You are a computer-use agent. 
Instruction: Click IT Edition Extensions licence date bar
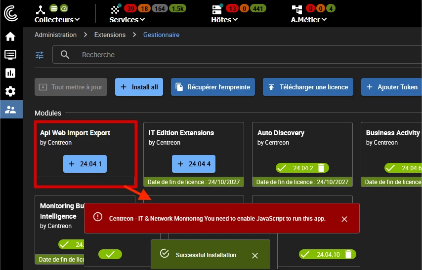tap(194, 182)
